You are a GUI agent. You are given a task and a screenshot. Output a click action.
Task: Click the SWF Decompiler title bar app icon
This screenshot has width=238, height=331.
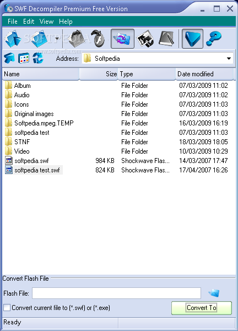coord(9,9)
